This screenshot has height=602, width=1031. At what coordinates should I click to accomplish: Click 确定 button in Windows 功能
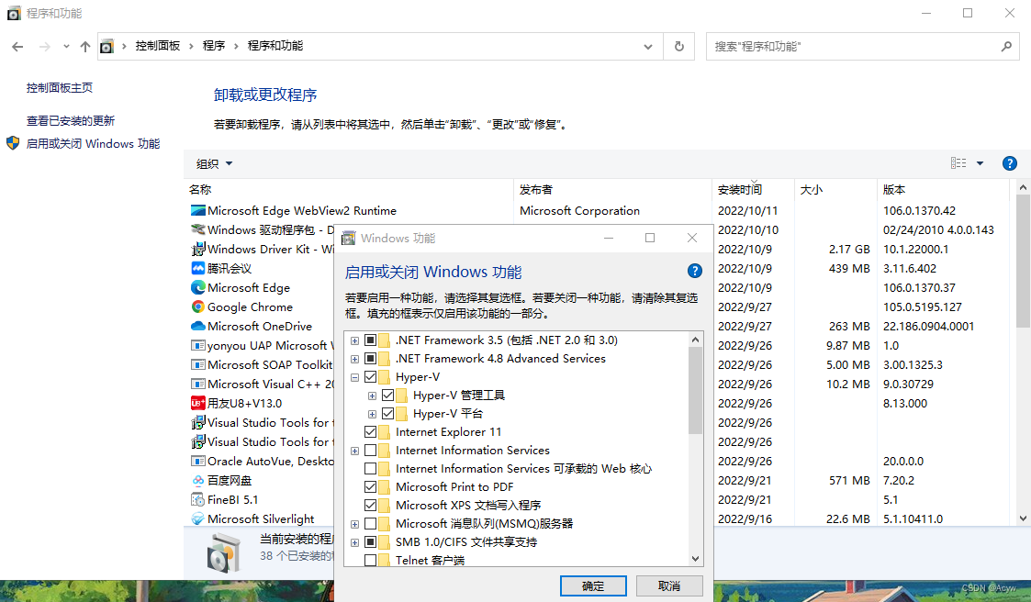point(593,585)
